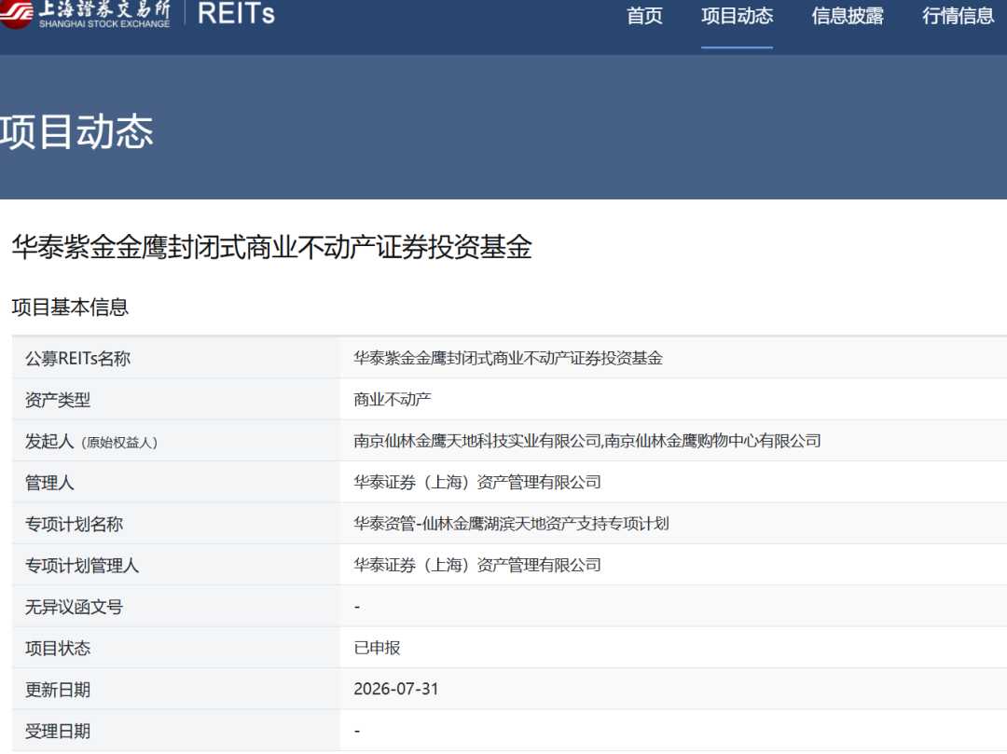1007x754 pixels.
Task: Click the 项目基本信息 section heading
Action: tap(70, 308)
